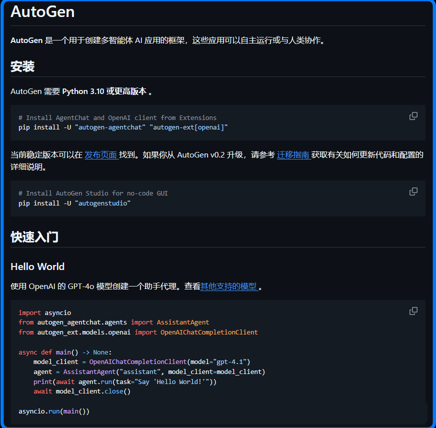Image resolution: width=436 pixels, height=428 pixels.
Task: Click the intro sentence starting AutoGen 是一个用于创建
Action: click(x=168, y=40)
